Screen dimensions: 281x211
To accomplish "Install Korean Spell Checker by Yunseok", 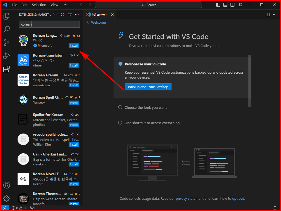I will pyautogui.click(x=74, y=103).
